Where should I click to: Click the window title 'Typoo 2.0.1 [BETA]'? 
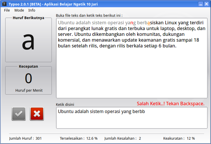25,4
